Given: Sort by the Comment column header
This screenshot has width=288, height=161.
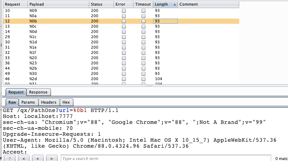Looking at the screenshot, I should click(x=208, y=4).
